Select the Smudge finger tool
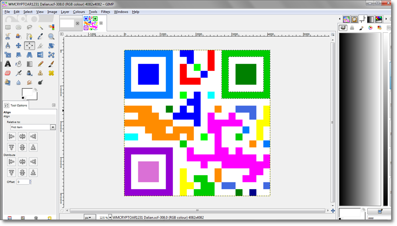Screen dimensions: 397x226 coord(29,82)
